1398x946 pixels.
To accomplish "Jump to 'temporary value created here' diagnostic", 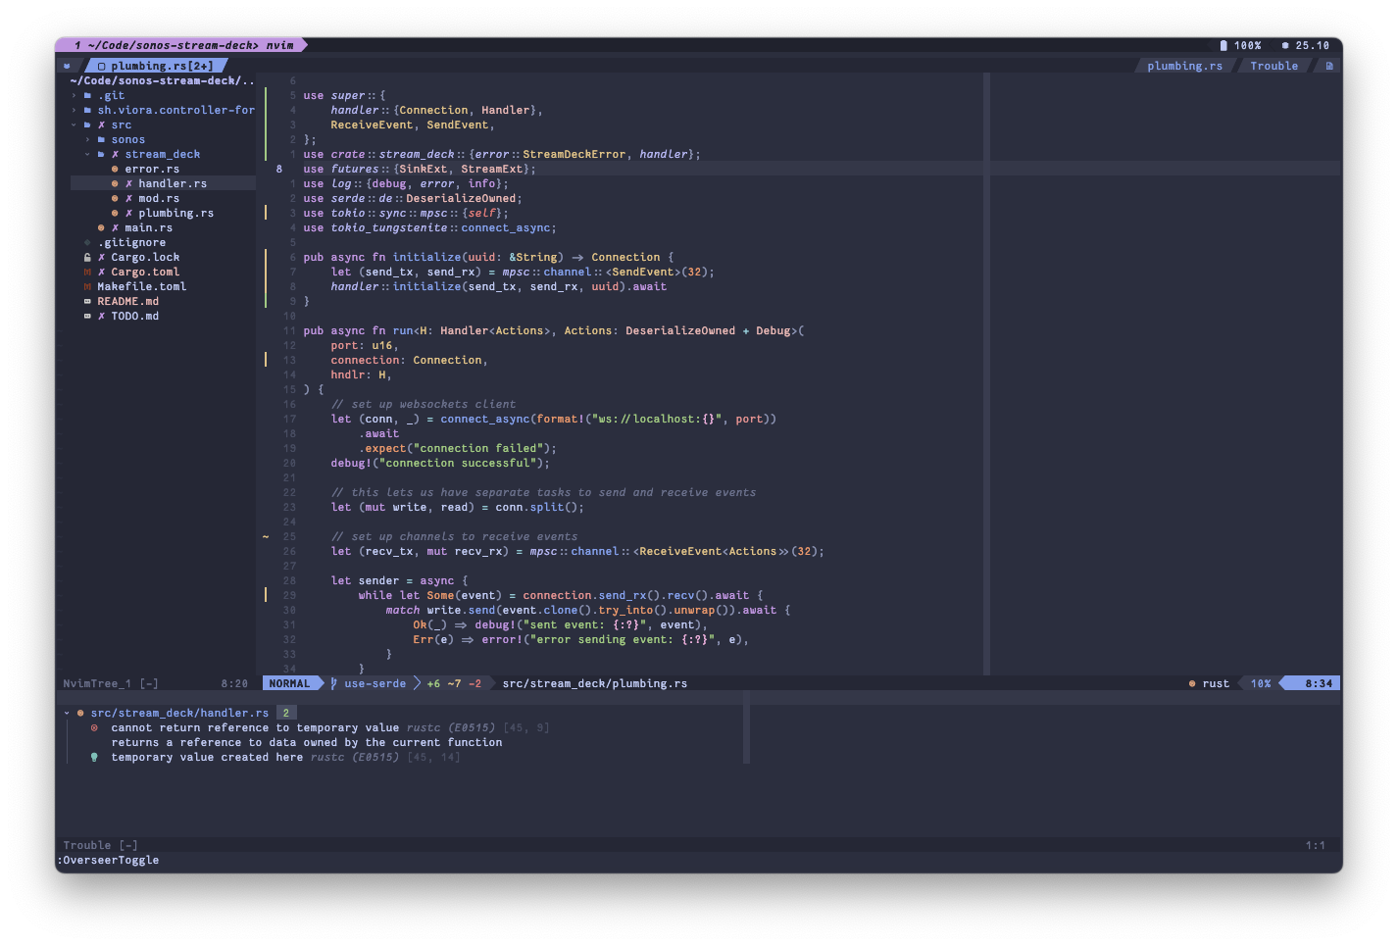I will click(x=207, y=758).
